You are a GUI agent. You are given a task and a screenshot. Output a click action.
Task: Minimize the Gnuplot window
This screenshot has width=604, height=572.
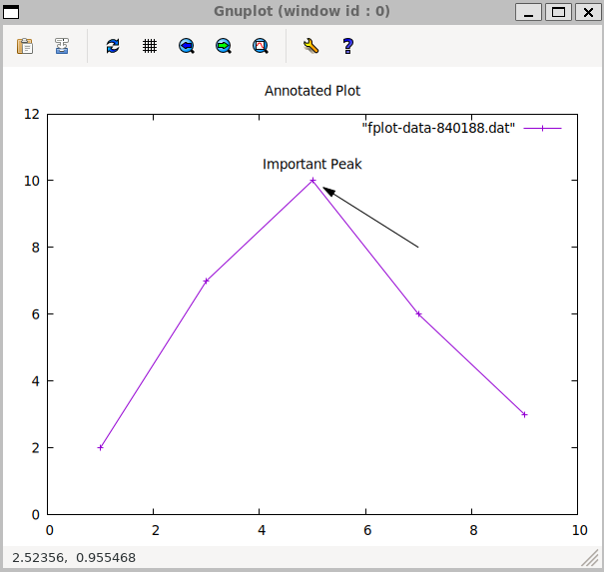pyautogui.click(x=528, y=12)
